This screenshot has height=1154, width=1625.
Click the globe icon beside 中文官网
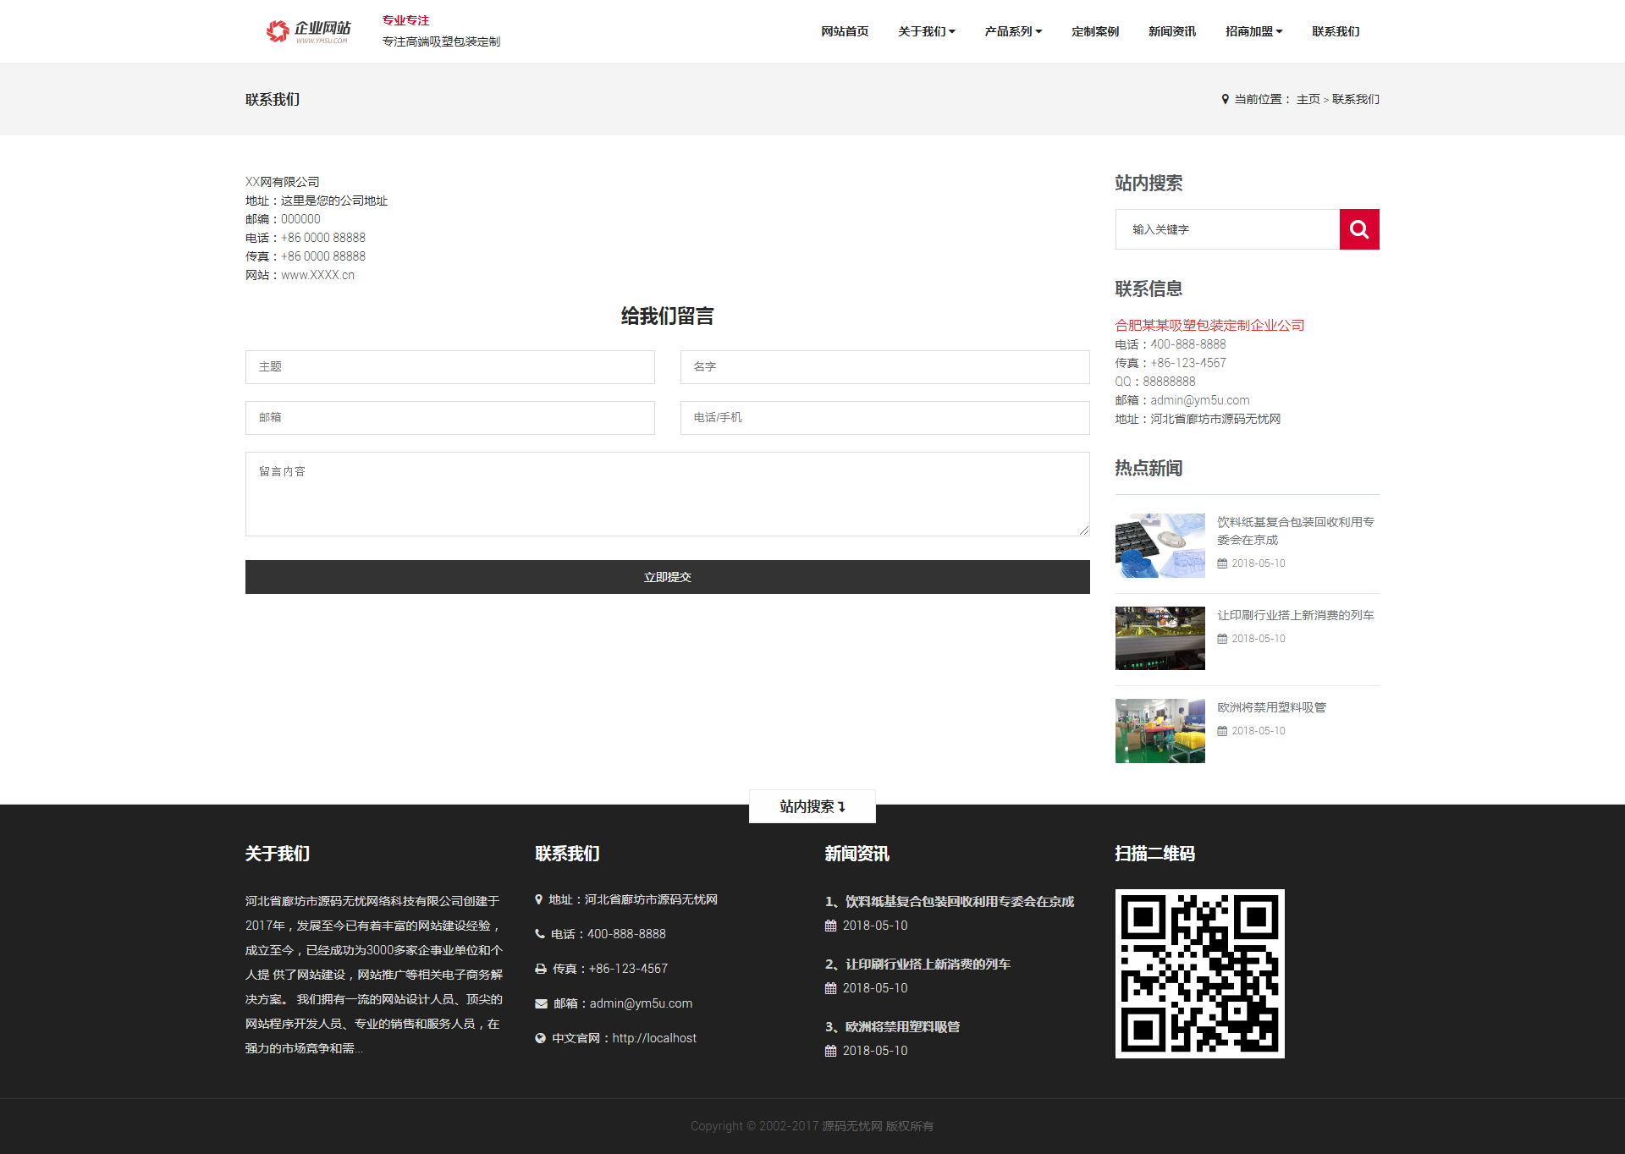[x=540, y=1038]
